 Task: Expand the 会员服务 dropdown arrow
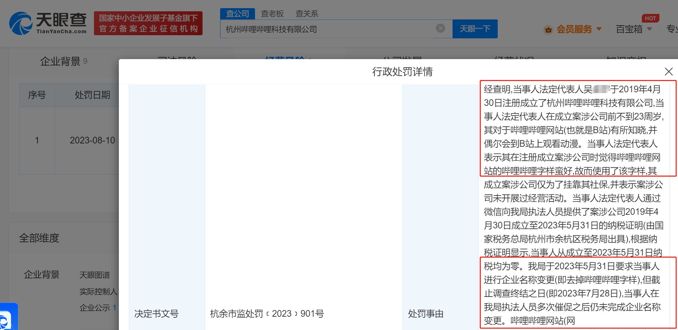599,29
